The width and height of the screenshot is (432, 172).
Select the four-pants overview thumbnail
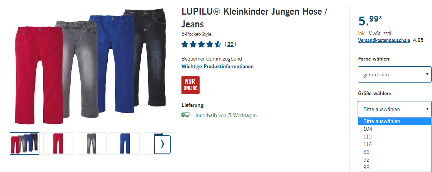[x=25, y=143]
